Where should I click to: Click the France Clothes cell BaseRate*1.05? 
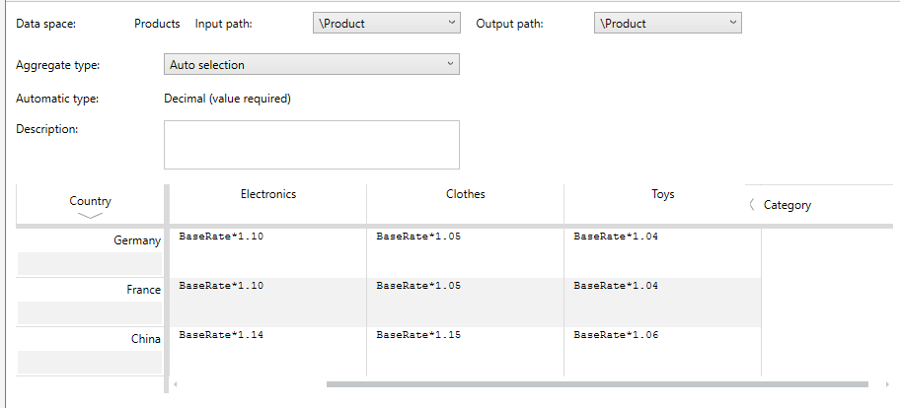(x=466, y=303)
